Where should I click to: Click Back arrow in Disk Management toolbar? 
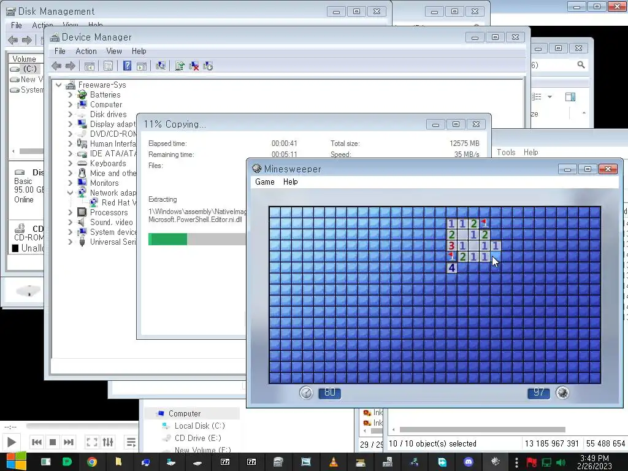click(13, 40)
